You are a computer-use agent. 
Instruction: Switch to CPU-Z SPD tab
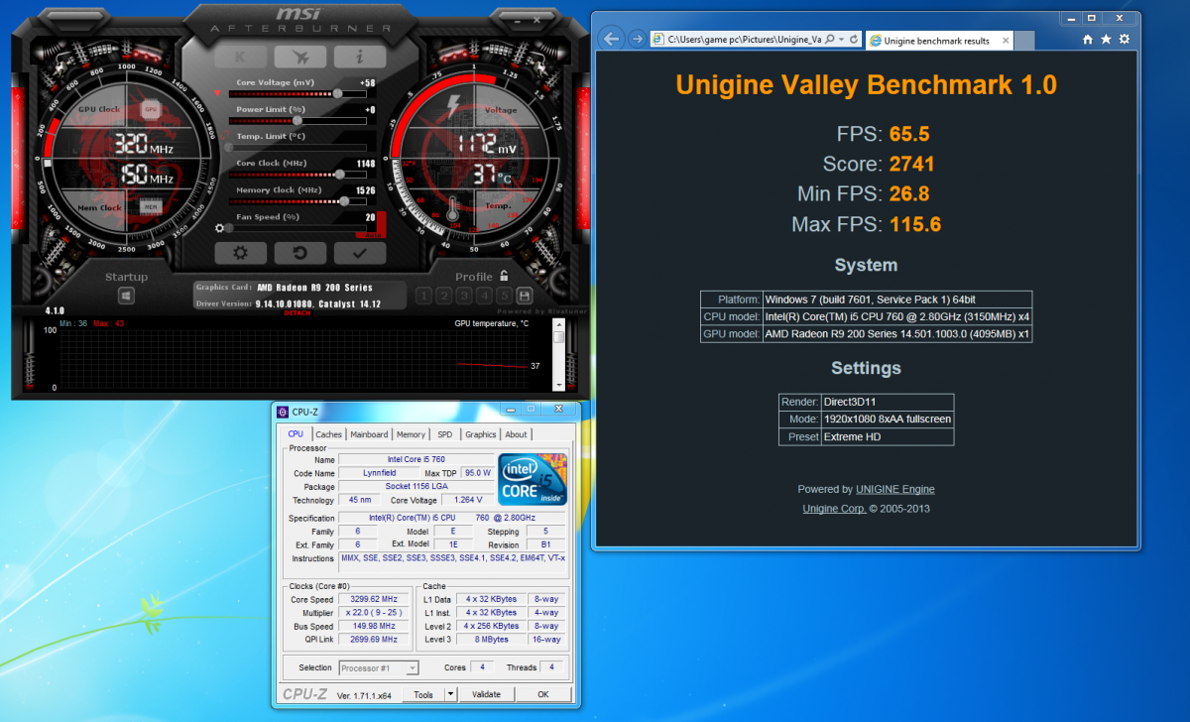(444, 434)
